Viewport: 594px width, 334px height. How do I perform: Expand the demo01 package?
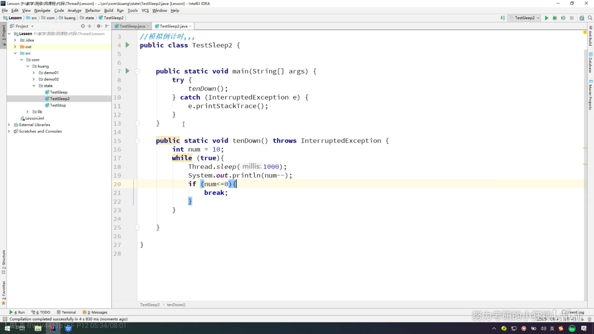click(34, 73)
